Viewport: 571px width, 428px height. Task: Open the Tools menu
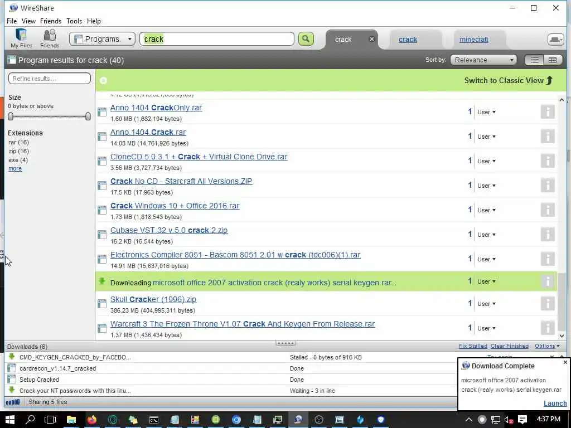74,21
